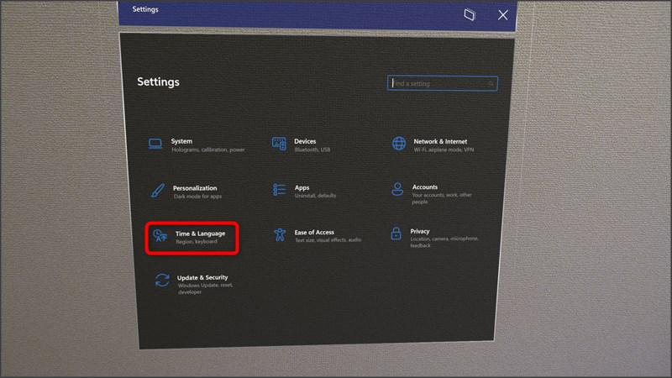This screenshot has width=672, height=378.
Task: Click the Devices keyboard icon
Action: pos(279,144)
